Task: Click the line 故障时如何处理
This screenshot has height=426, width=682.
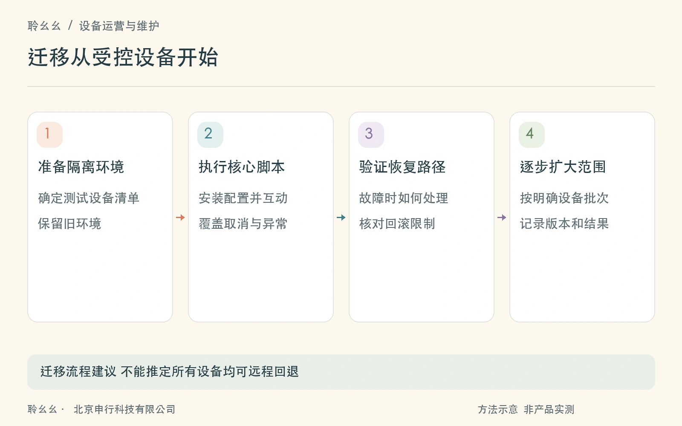Action: click(404, 198)
